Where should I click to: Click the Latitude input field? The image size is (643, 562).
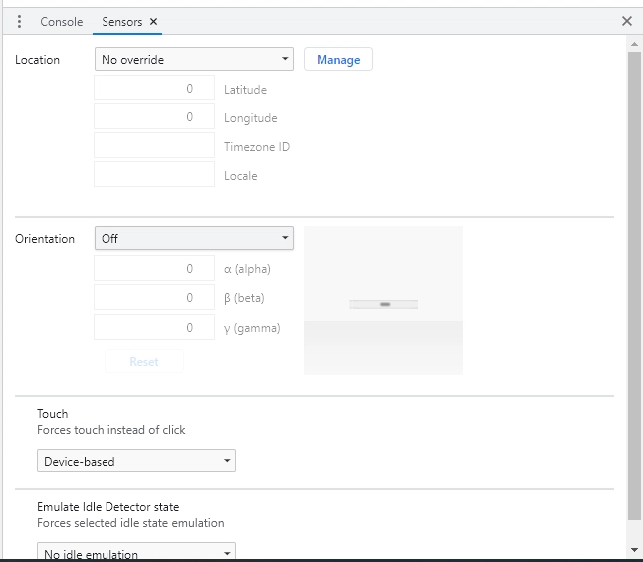tap(154, 89)
